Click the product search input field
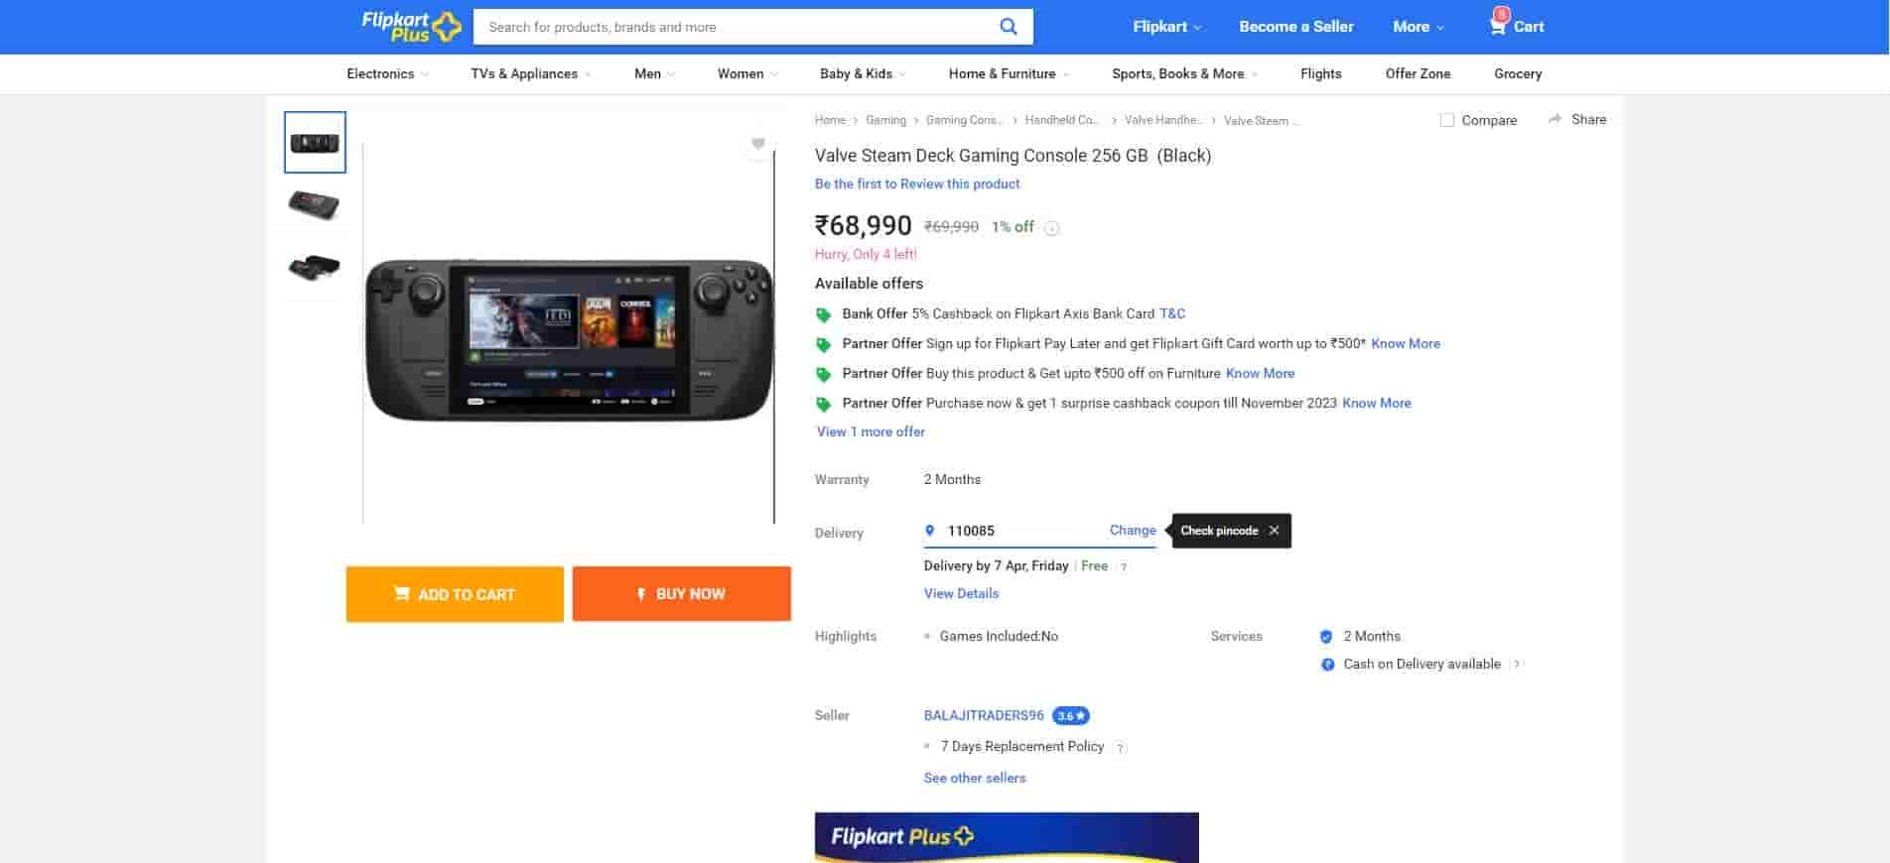 click(735, 27)
